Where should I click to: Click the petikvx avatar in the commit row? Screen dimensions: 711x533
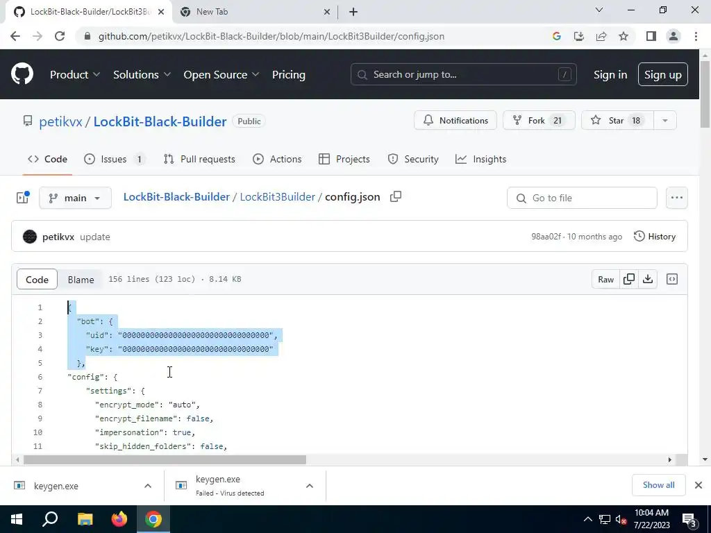(30, 237)
